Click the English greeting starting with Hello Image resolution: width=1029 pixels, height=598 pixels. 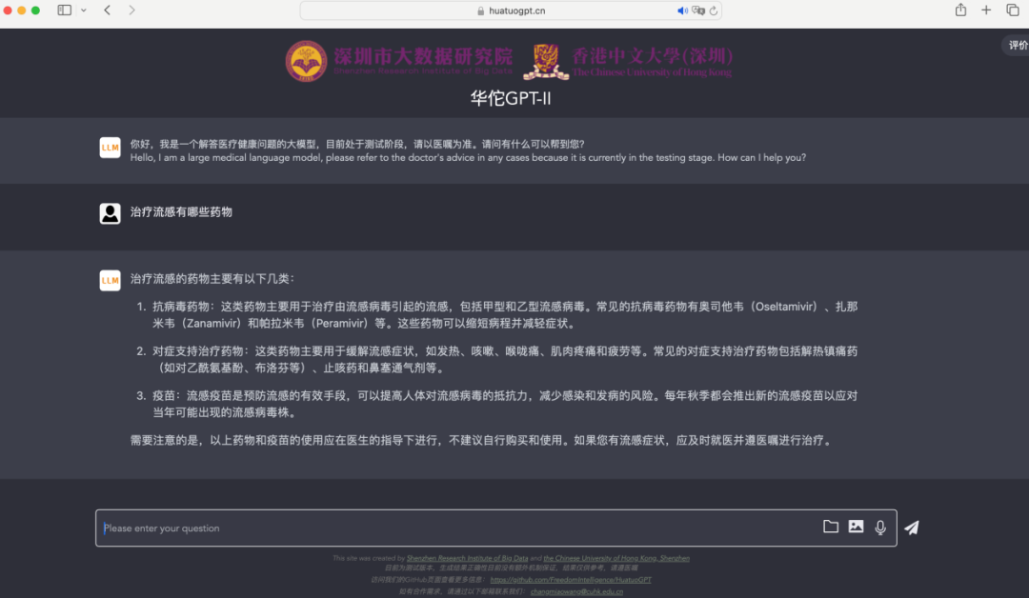468,157
